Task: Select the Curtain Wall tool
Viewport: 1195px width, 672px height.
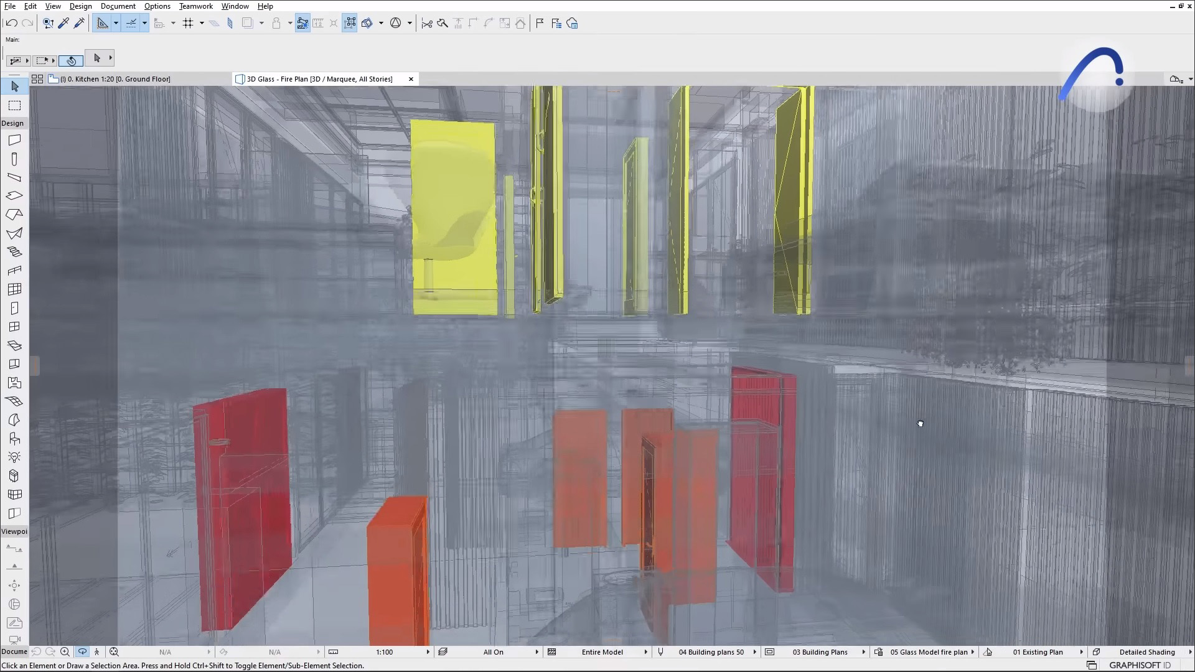Action: (x=14, y=289)
